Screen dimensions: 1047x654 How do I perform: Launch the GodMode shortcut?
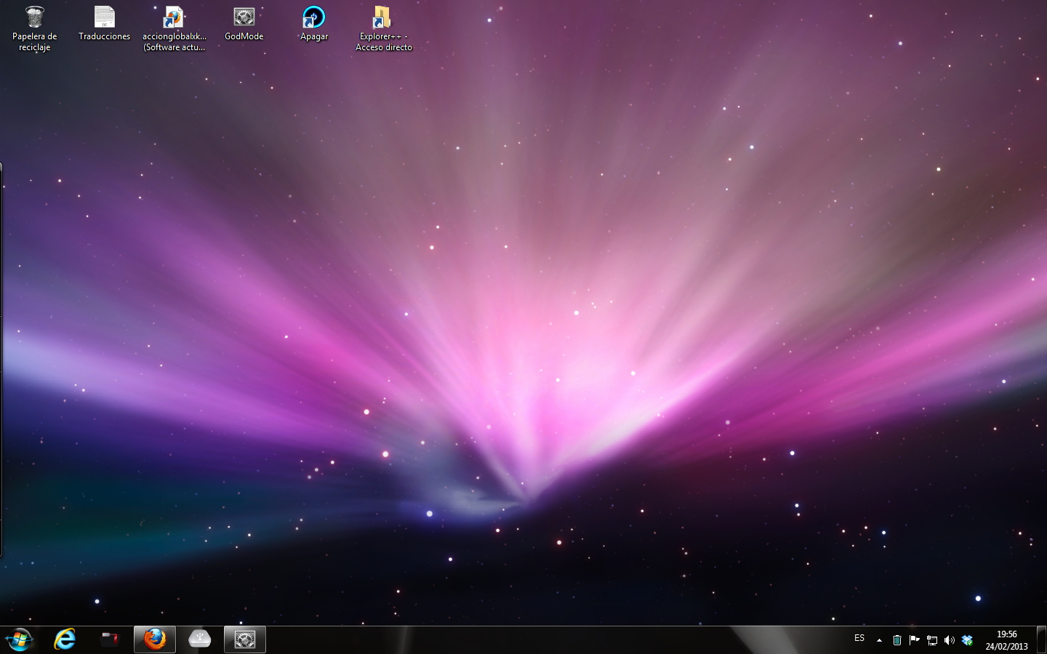(x=244, y=18)
